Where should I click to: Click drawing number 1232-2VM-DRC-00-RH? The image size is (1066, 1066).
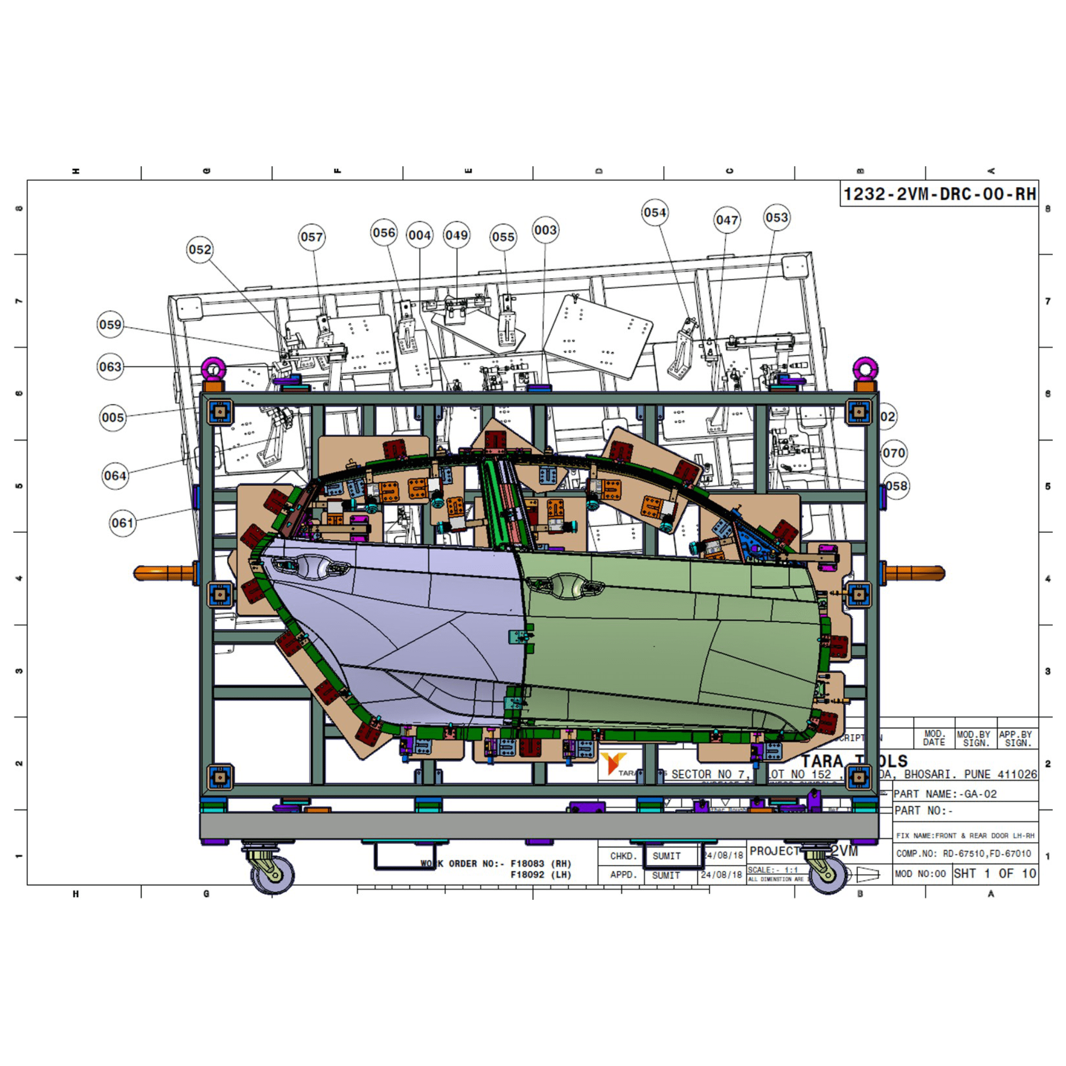coord(940,194)
